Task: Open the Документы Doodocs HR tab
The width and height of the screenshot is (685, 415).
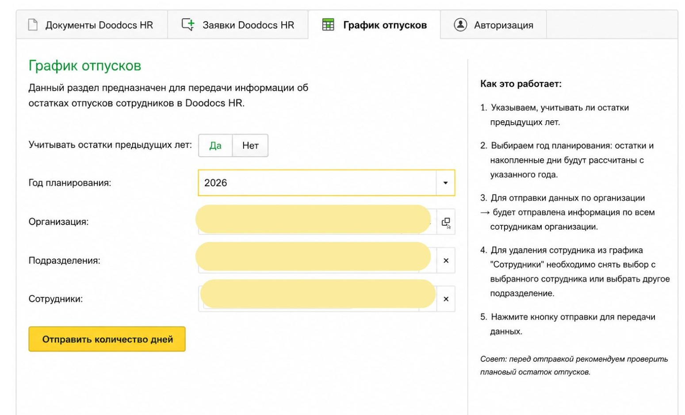Action: point(92,25)
